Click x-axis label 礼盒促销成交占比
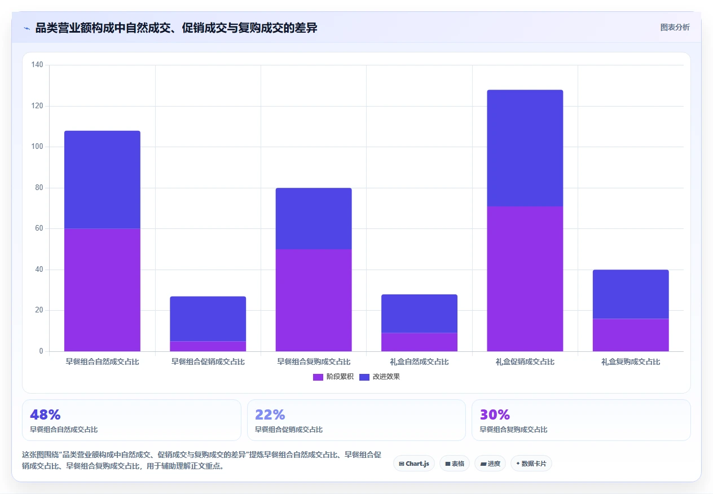 (x=525, y=362)
